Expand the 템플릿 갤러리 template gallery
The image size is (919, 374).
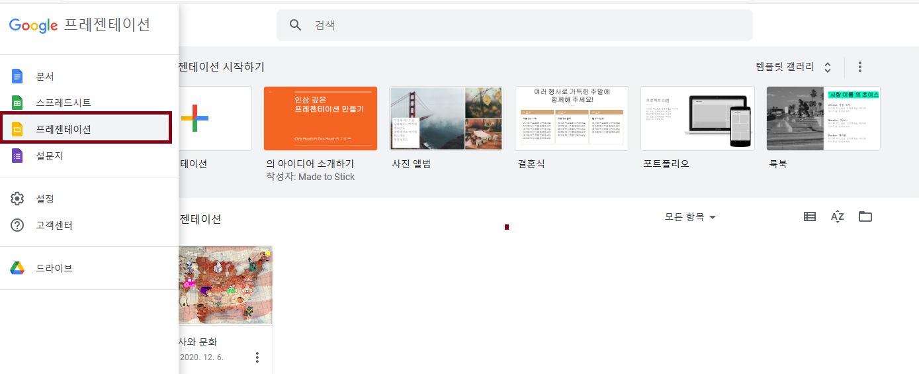click(x=794, y=67)
